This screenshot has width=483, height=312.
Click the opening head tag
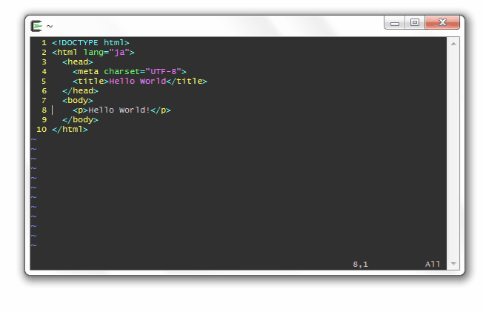click(78, 62)
